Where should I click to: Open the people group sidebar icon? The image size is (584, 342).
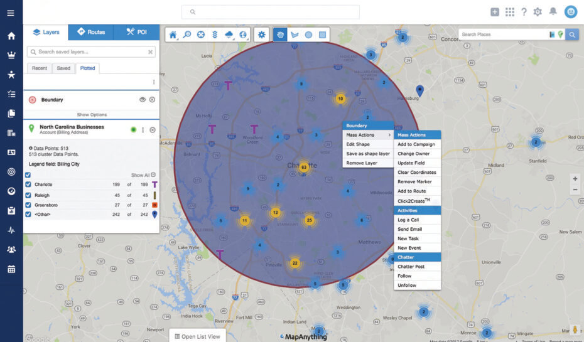click(11, 249)
